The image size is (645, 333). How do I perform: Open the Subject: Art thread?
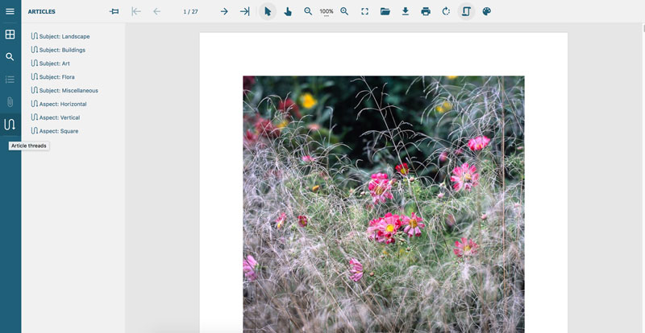[51, 64]
